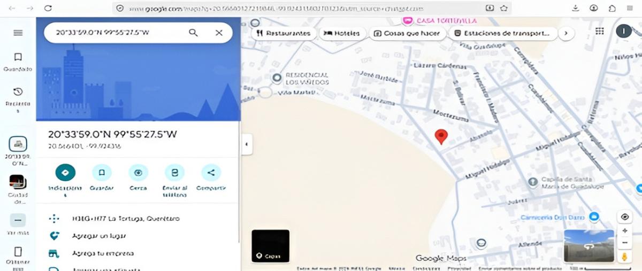Select Carnicería Don Dano shop marker
The height and width of the screenshot is (271, 642).
click(x=593, y=216)
